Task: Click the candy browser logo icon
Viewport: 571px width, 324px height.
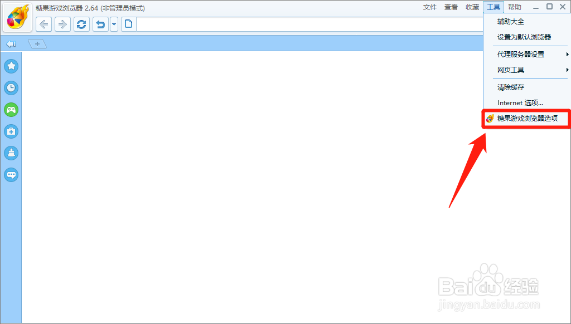Action: coord(18,17)
